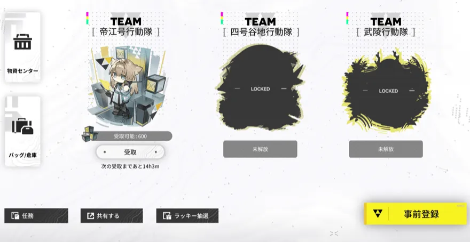Open the バッグ/倉庫 suitcase icon
Viewport: 470px width, 242px height.
click(22, 126)
